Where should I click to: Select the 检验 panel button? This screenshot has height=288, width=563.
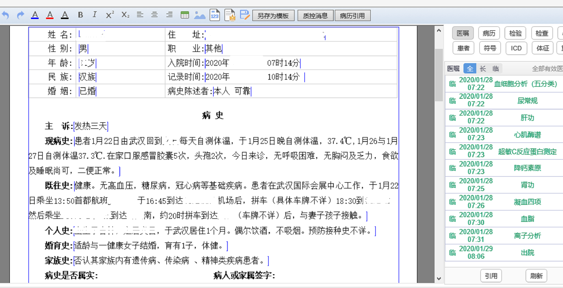[x=515, y=33]
